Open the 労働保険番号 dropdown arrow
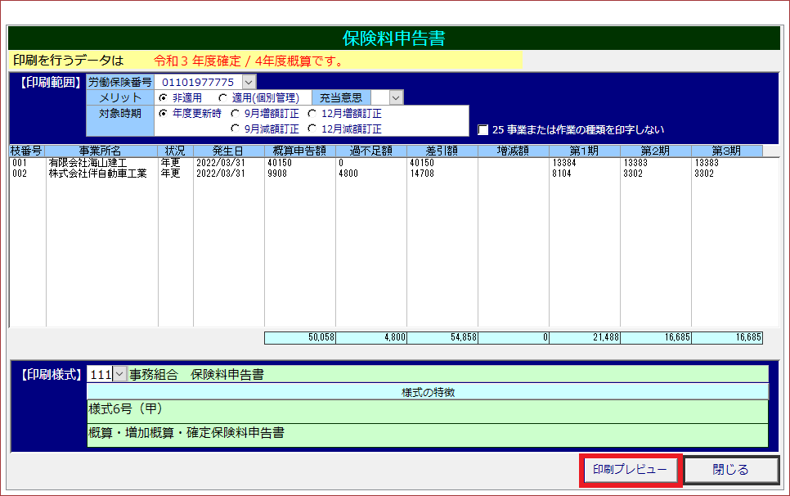The image size is (790, 496). point(249,82)
